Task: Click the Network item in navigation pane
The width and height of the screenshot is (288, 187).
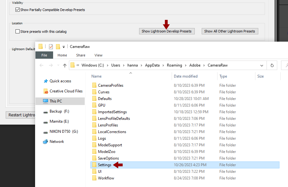Action: (x=57, y=141)
